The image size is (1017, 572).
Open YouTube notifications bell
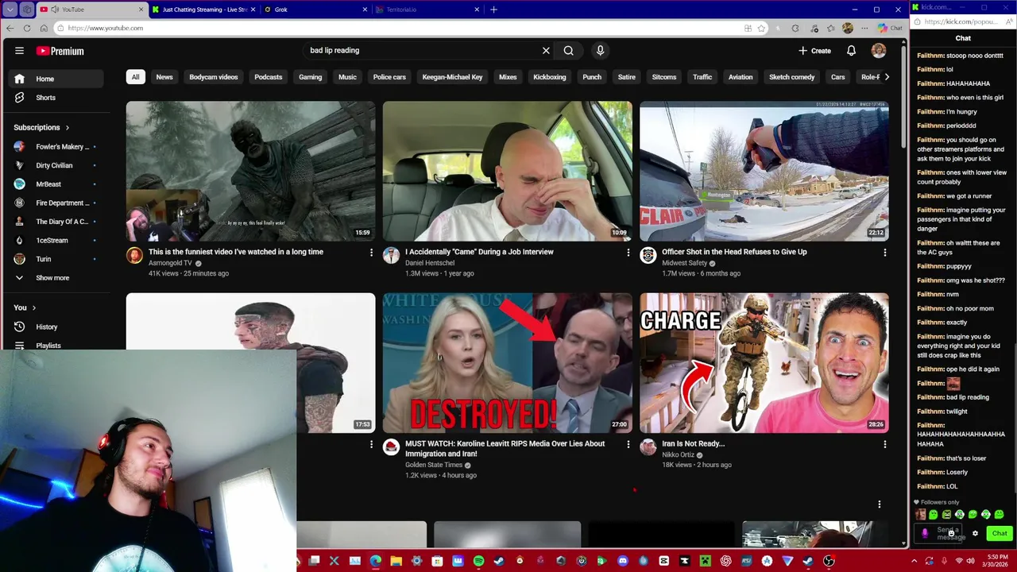click(851, 51)
